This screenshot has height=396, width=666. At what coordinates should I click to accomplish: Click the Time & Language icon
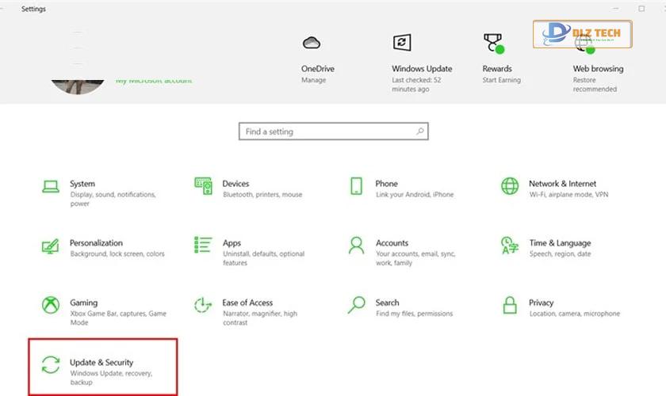[510, 246]
